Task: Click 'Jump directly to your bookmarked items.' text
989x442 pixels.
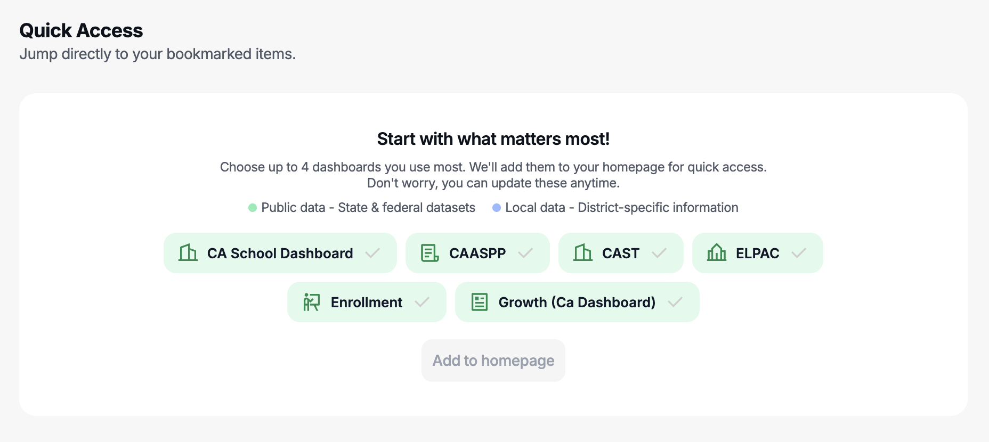Action: click(x=158, y=54)
